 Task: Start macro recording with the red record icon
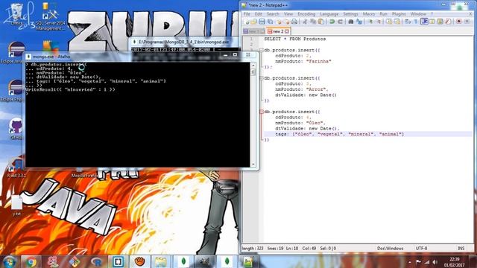[x=459, y=22]
